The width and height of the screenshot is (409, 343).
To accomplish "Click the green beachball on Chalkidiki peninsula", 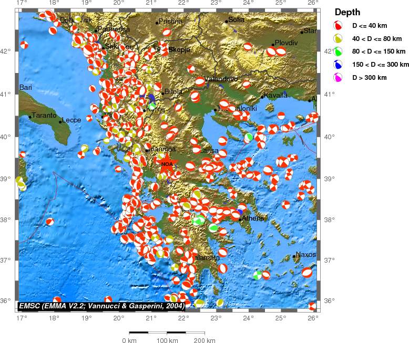I will tap(249, 137).
